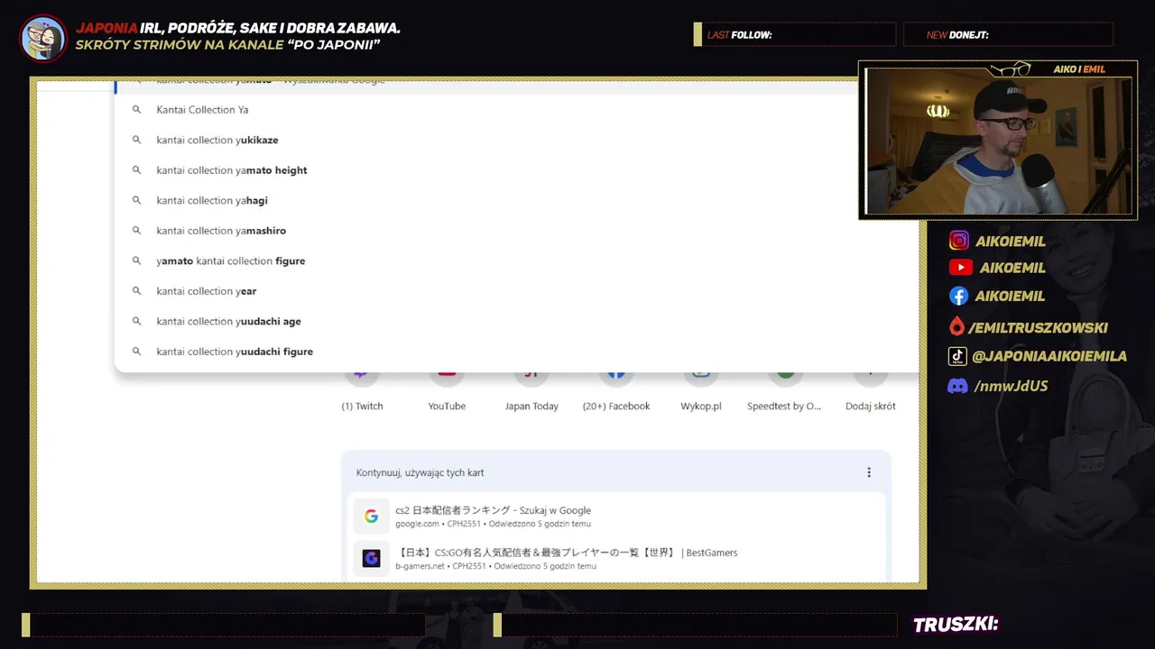This screenshot has width=1155, height=649.
Task: Open the Japan Today shortcut
Action: (x=531, y=392)
